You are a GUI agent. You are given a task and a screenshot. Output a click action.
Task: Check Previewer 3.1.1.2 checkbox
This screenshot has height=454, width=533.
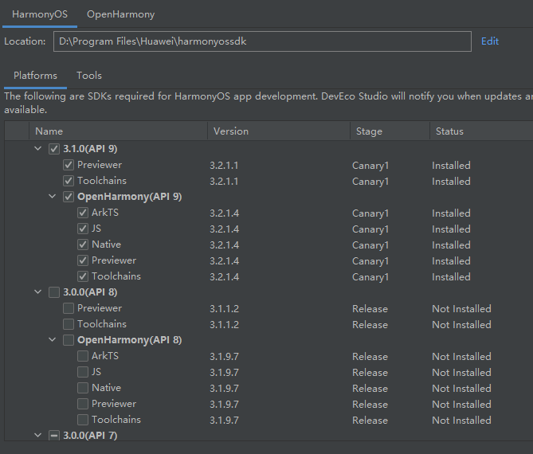pyautogui.click(x=69, y=308)
